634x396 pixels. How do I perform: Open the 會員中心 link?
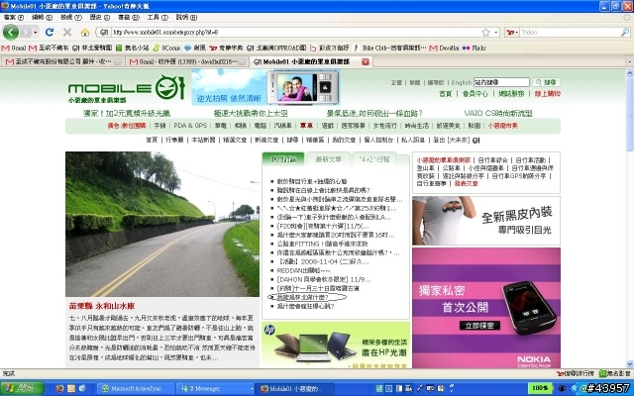pos(475,93)
